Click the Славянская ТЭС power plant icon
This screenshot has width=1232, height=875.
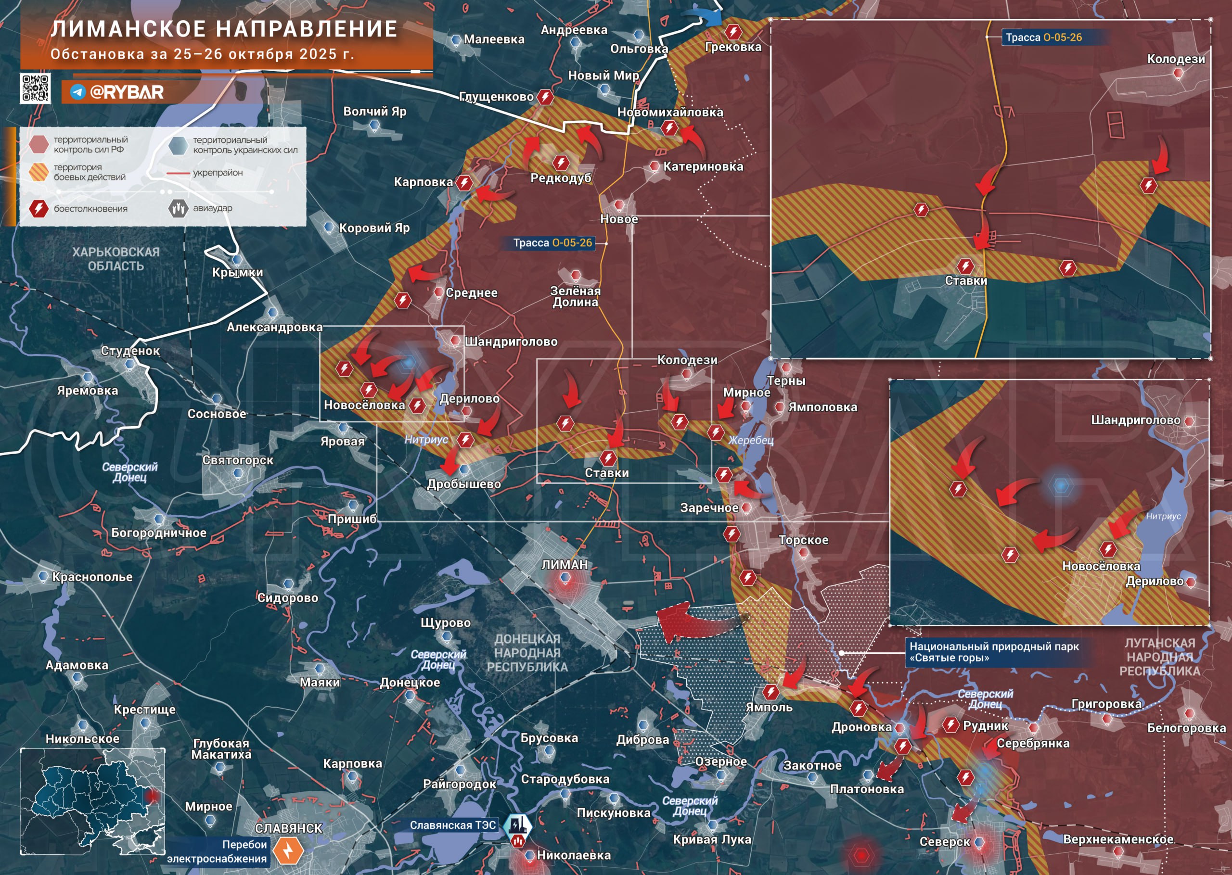click(x=517, y=824)
